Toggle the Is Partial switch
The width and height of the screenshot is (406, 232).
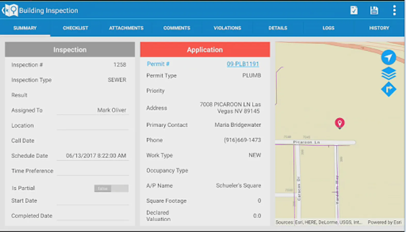point(111,188)
